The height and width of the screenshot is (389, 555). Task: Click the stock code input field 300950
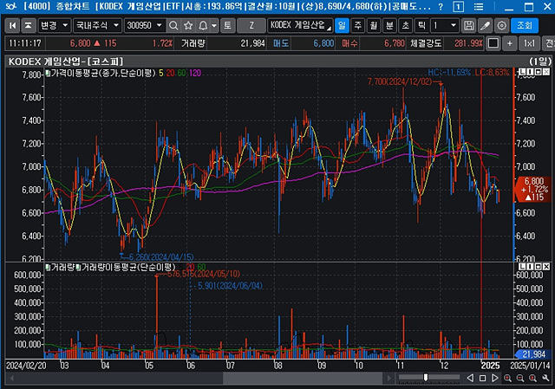pos(139,26)
